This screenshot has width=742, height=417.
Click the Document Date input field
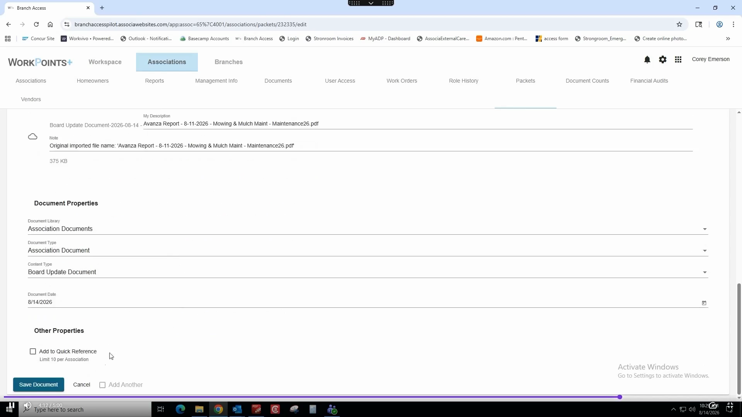[363, 302]
